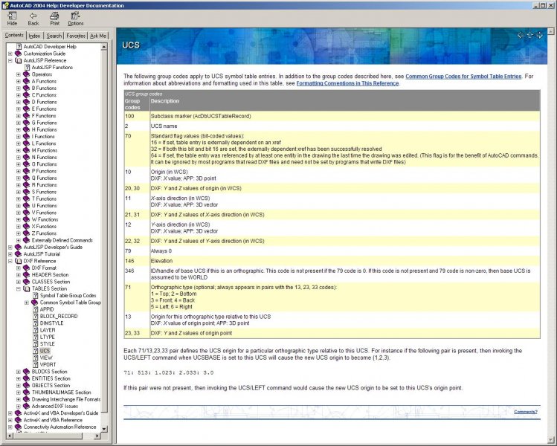This screenshot has width=557, height=446.
Task: Open the Search tab
Action: coord(54,35)
